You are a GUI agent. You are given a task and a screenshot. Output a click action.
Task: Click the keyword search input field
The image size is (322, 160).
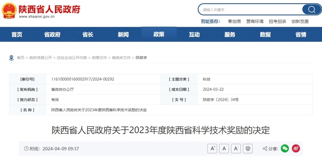coord(250,10)
